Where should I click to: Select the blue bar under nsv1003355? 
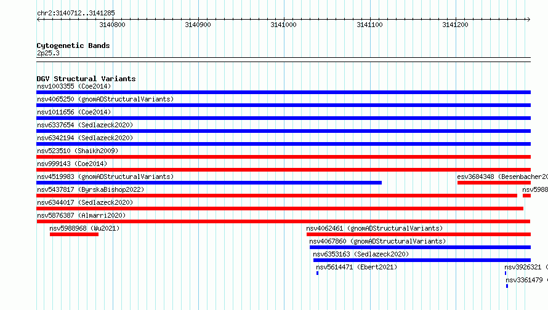click(283, 92)
